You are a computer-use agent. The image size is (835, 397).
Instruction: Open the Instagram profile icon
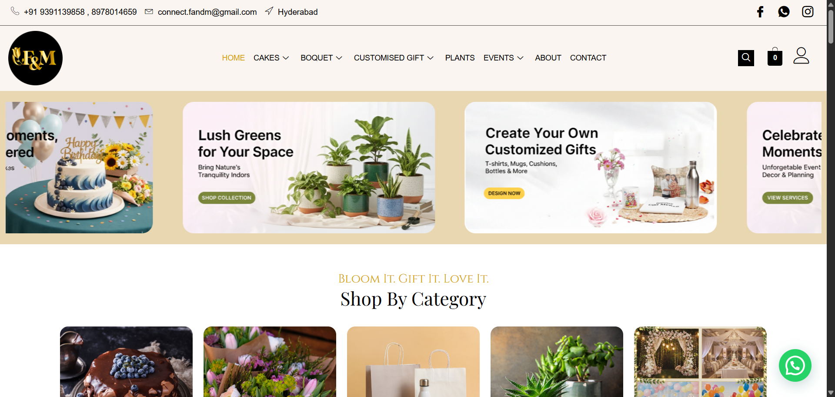(808, 12)
